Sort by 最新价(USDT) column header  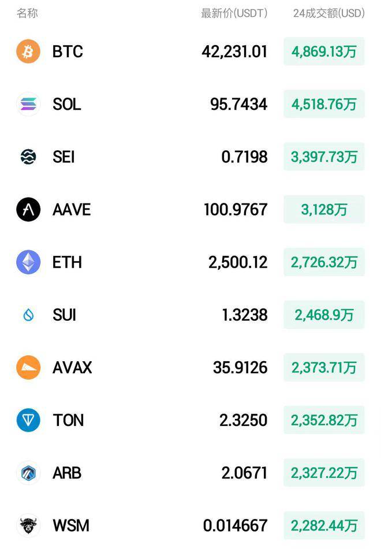click(234, 13)
